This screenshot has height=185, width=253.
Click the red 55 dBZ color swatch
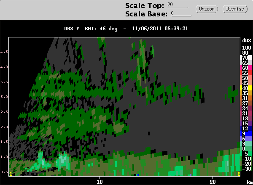pyautogui.click(x=250, y=73)
